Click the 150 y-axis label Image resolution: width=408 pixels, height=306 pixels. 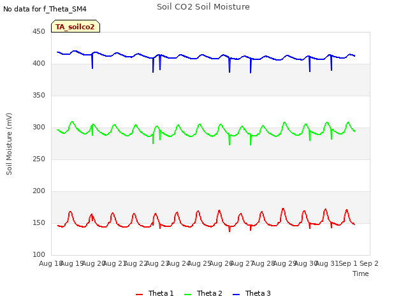click(x=39, y=222)
